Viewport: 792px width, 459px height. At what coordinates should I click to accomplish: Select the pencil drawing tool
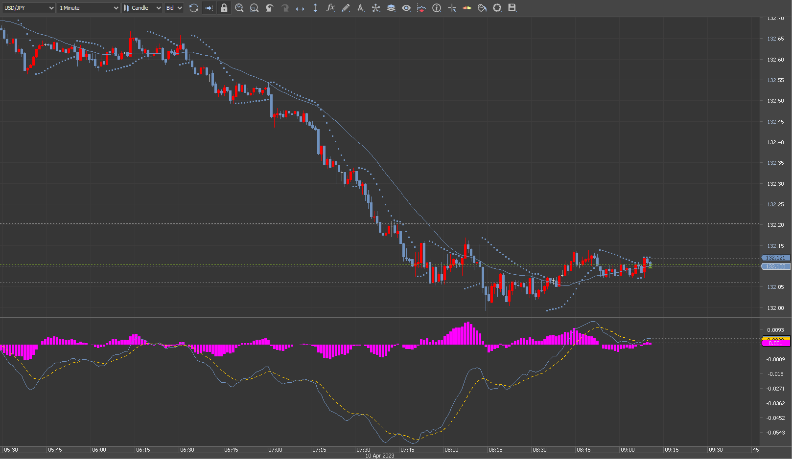(x=346, y=8)
